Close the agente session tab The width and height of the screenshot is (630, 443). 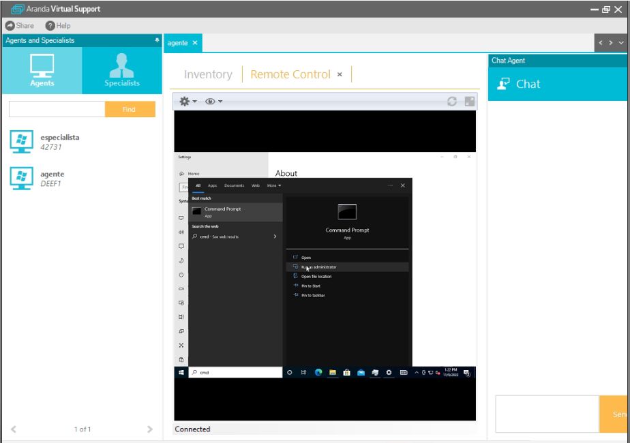[x=195, y=43]
